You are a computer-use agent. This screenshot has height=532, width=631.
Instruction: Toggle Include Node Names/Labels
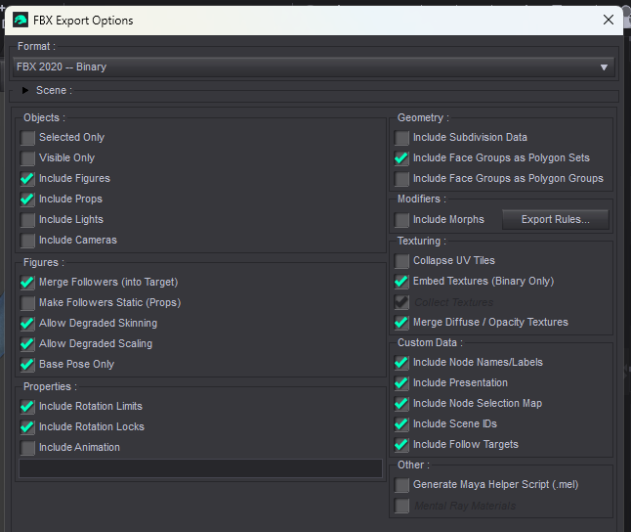pos(401,363)
